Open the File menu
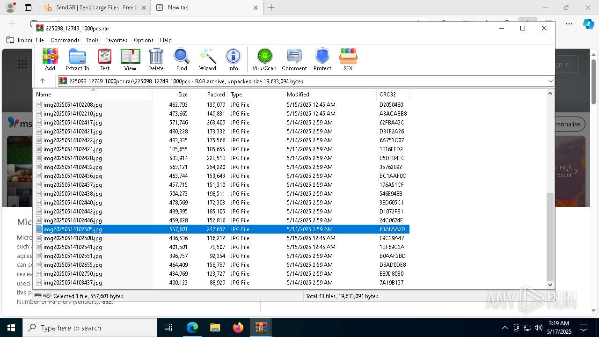The image size is (599, 337). (40, 40)
